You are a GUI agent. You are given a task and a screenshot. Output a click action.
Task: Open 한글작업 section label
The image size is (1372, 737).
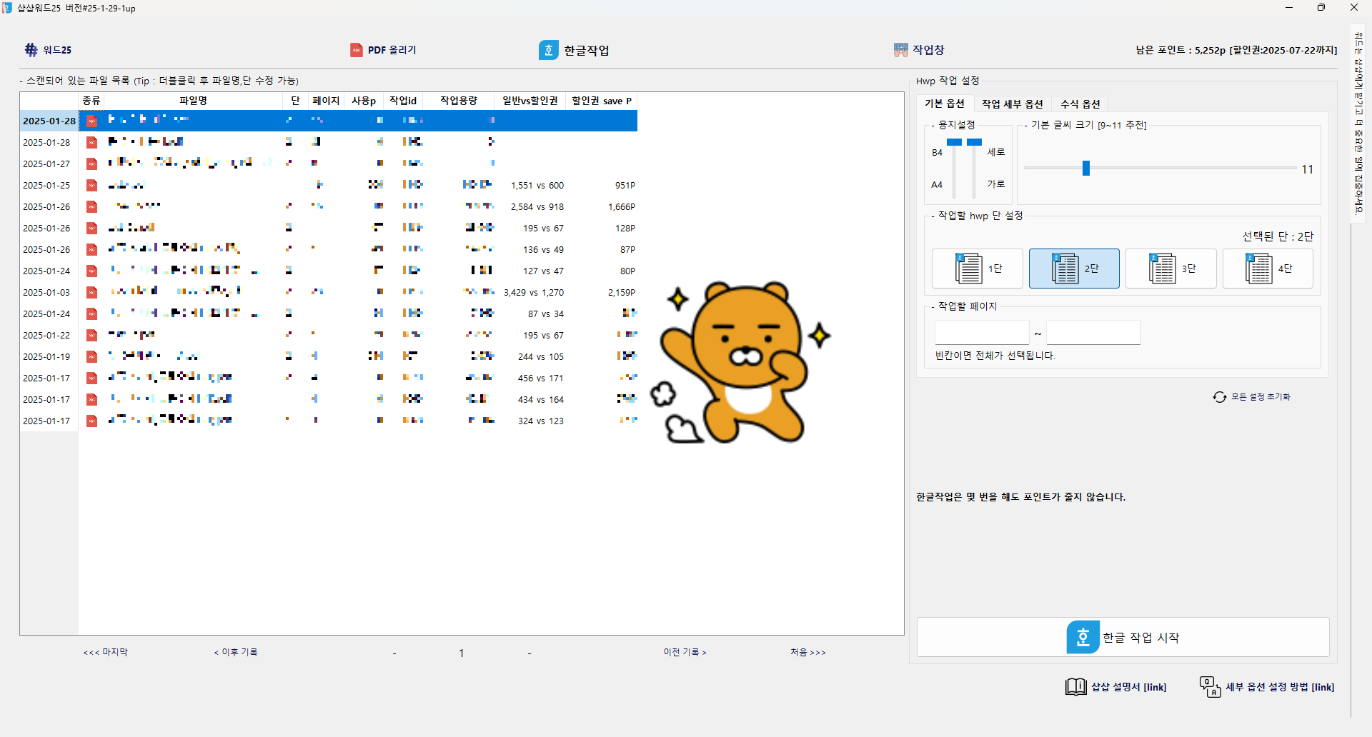[x=587, y=50]
